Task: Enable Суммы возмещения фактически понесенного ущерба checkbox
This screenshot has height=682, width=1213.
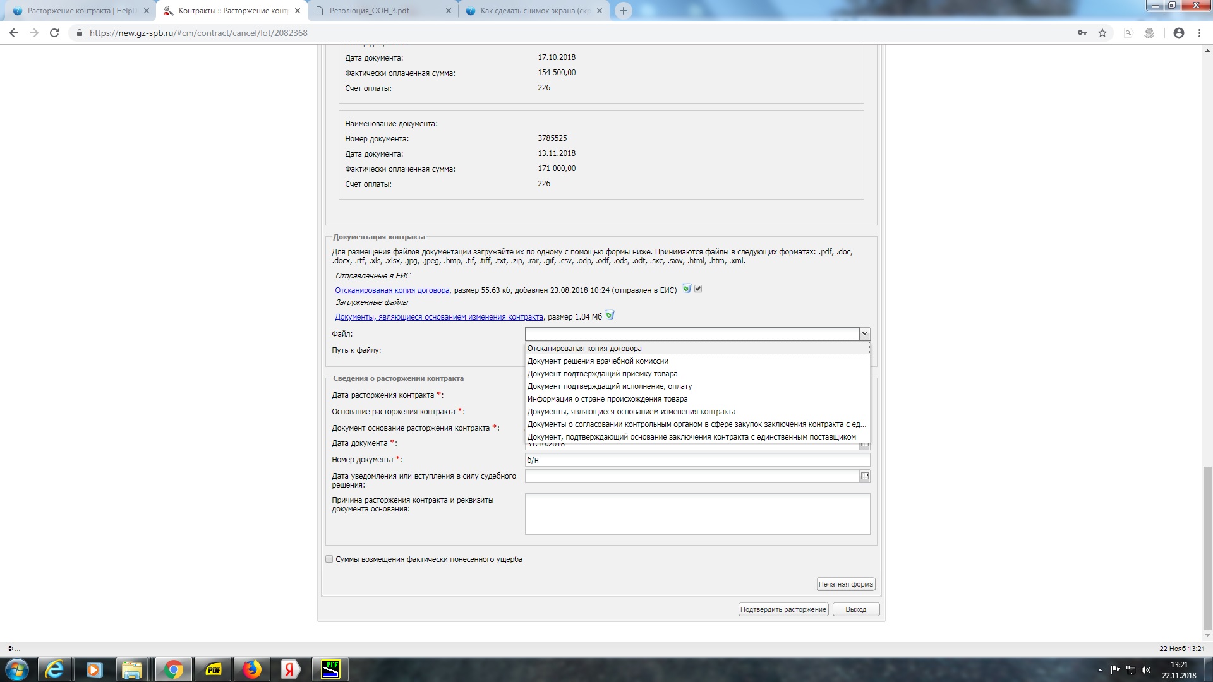Action: click(329, 559)
